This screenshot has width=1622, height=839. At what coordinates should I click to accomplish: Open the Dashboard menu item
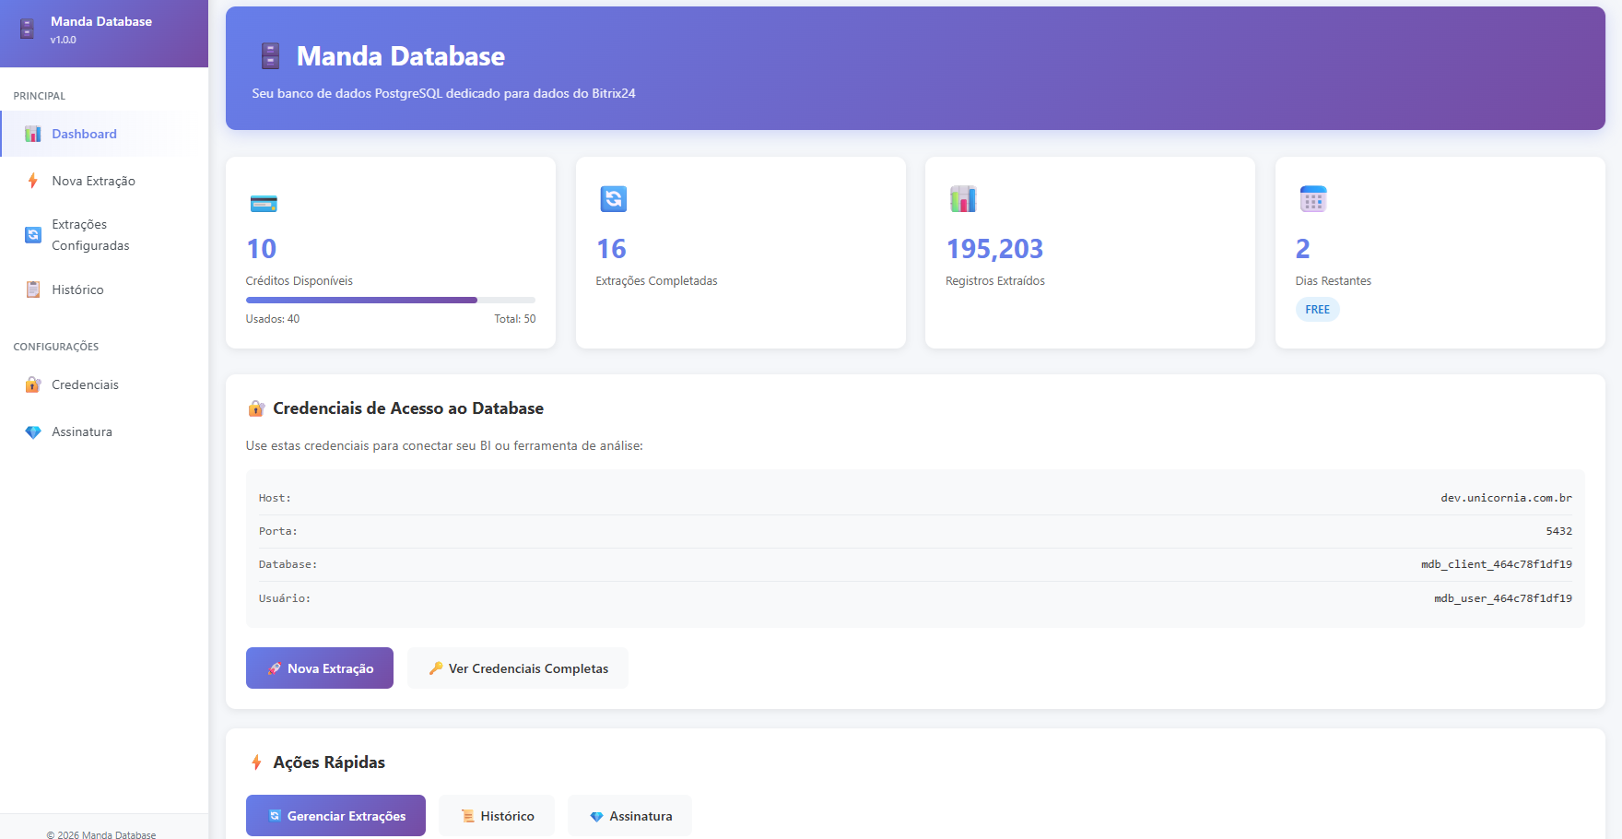(84, 134)
